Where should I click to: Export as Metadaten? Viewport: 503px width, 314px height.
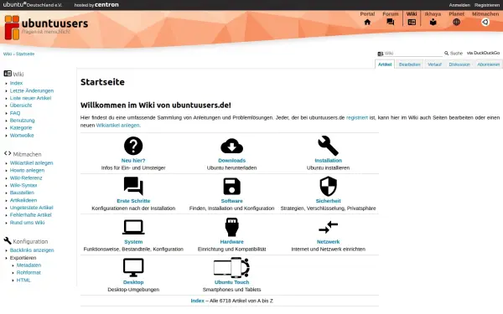(x=29, y=265)
